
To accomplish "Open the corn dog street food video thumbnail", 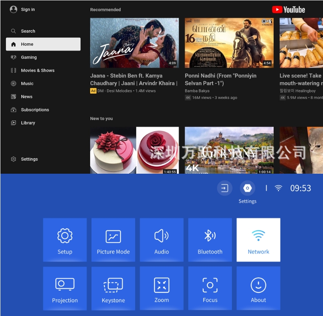I will pyautogui.click(x=301, y=43).
